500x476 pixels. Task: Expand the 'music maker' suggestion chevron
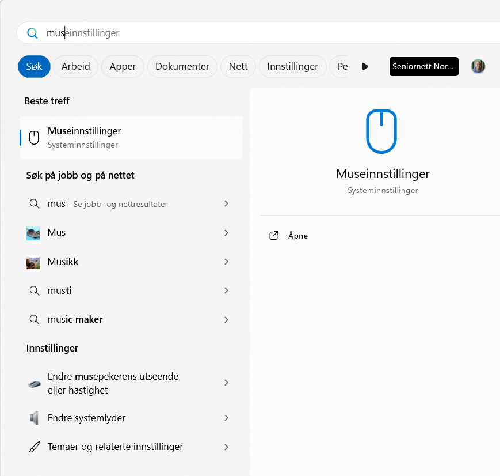(226, 320)
